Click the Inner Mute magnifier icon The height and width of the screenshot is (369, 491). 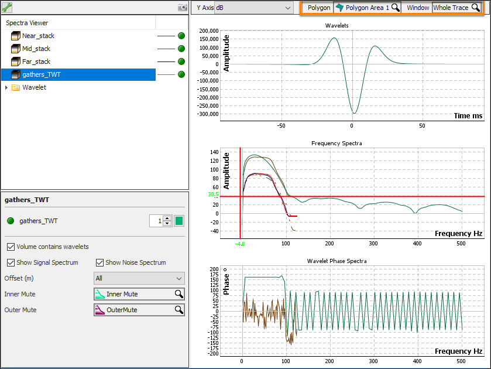click(x=178, y=294)
